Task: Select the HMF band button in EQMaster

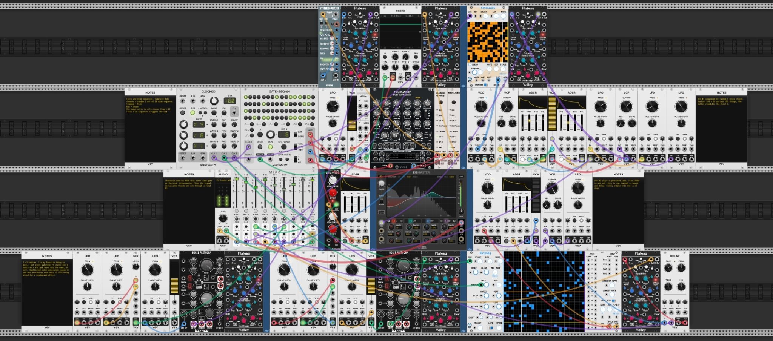Action: coord(428,221)
